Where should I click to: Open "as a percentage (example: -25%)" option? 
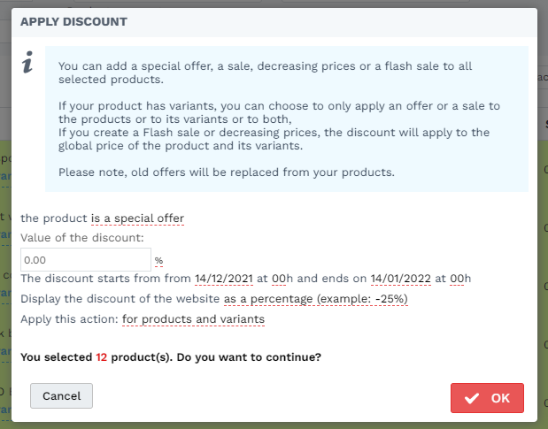click(x=315, y=299)
